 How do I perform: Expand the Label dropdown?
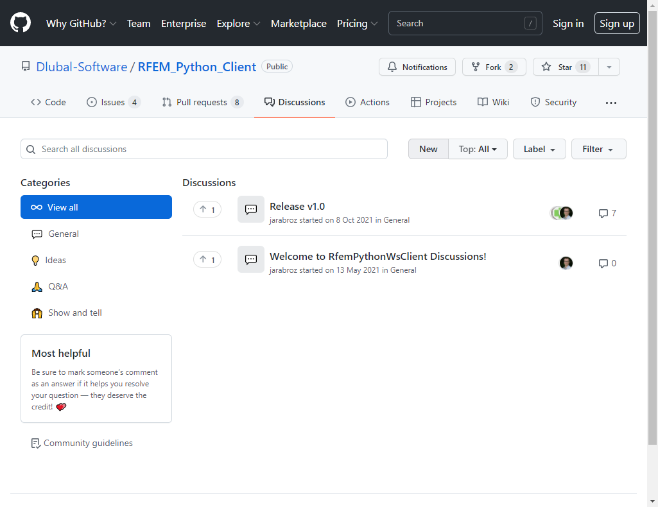coord(539,149)
